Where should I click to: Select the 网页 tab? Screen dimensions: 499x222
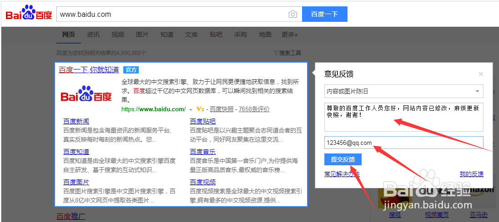pyautogui.click(x=68, y=35)
